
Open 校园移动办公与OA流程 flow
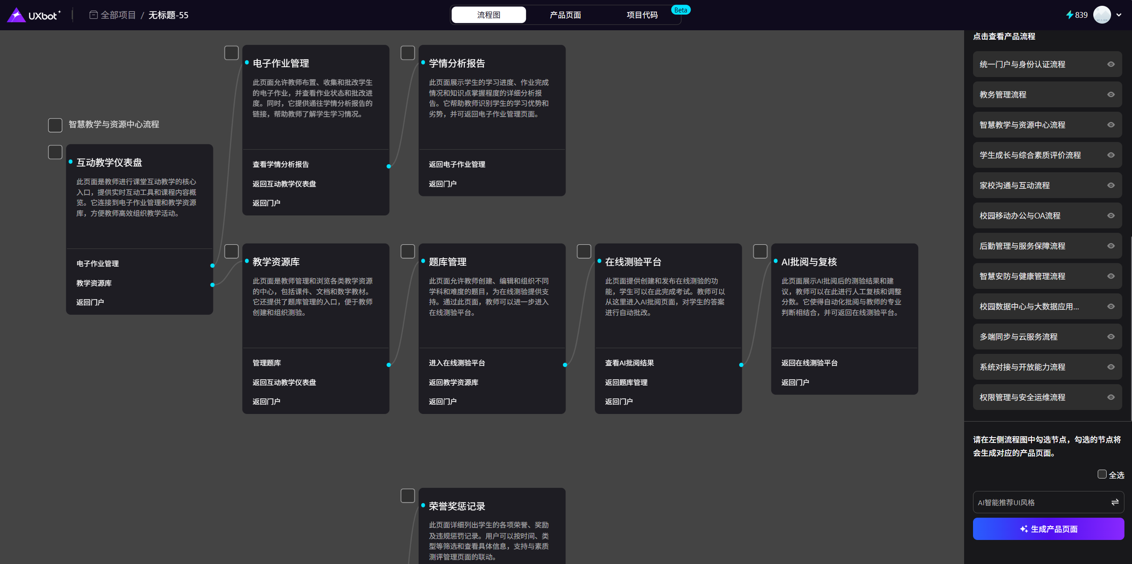tap(1047, 215)
